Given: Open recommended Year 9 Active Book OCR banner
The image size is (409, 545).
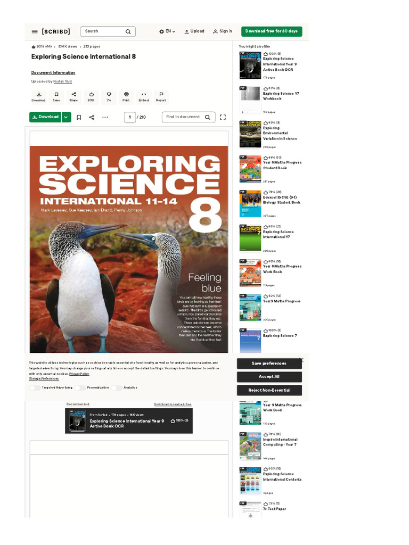Looking at the screenshot, I should [129, 421].
